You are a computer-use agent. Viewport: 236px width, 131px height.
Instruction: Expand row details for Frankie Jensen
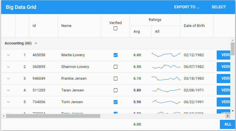(8, 79)
